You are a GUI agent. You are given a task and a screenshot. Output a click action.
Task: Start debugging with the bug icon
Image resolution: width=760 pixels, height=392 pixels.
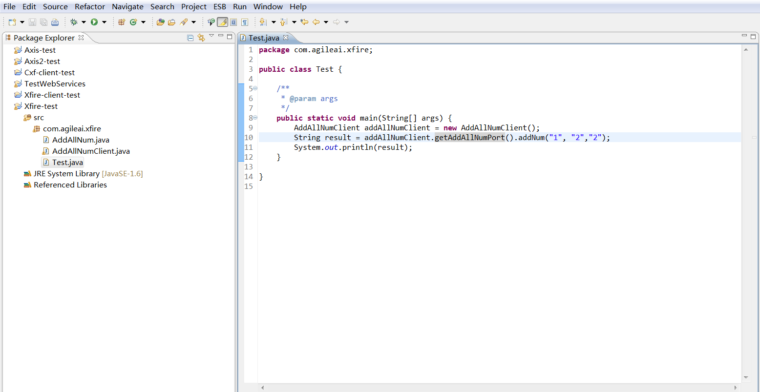[74, 22]
